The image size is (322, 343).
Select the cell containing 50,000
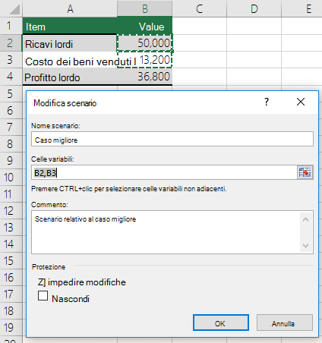pyautogui.click(x=145, y=43)
